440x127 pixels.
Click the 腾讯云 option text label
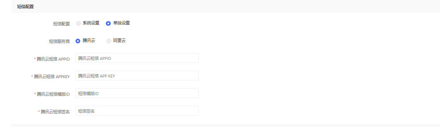(89, 41)
